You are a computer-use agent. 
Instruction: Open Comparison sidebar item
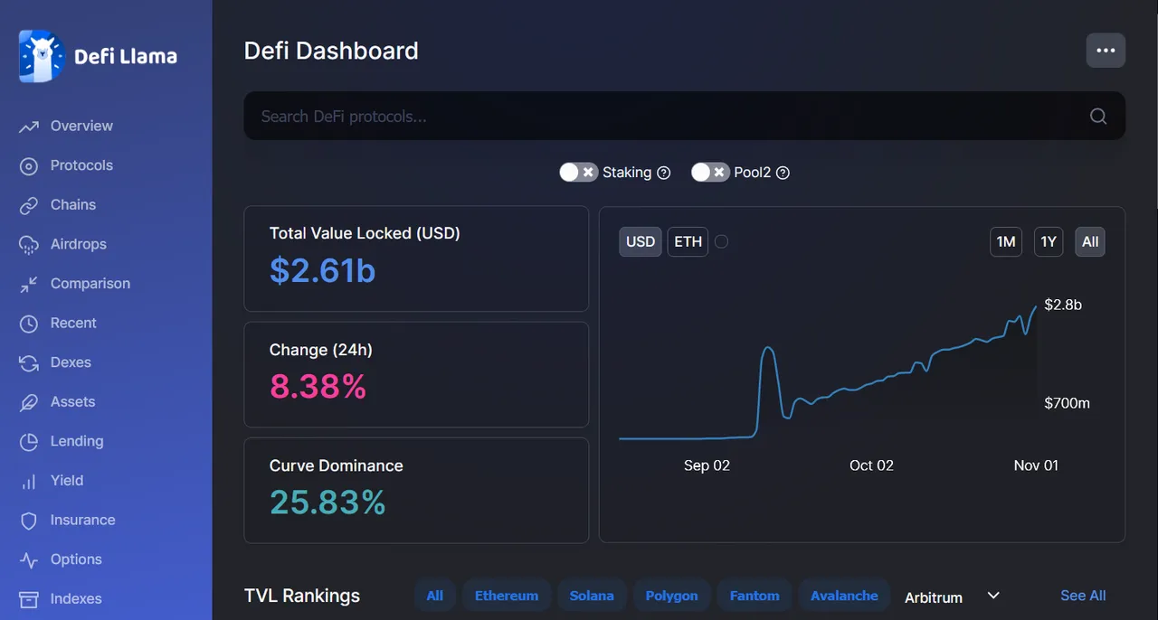(x=90, y=283)
